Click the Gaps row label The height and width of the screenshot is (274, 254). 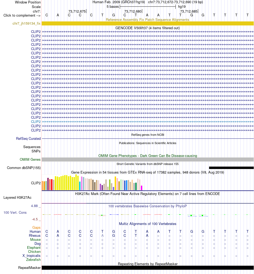coord(36,227)
